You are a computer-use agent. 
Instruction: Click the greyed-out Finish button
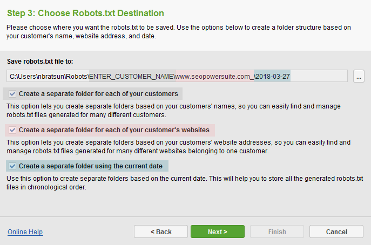[277, 232]
